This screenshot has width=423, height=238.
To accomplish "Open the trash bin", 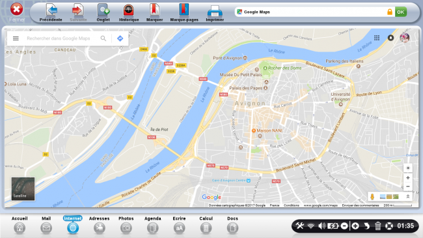I will click(x=377, y=226).
